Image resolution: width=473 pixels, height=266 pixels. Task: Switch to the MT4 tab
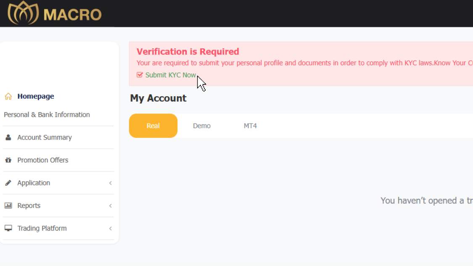tap(251, 125)
